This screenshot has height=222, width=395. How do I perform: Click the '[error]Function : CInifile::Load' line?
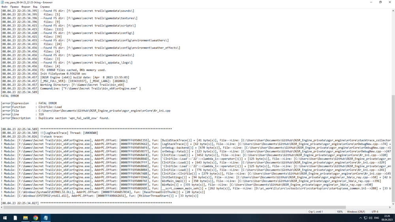tap(31, 107)
